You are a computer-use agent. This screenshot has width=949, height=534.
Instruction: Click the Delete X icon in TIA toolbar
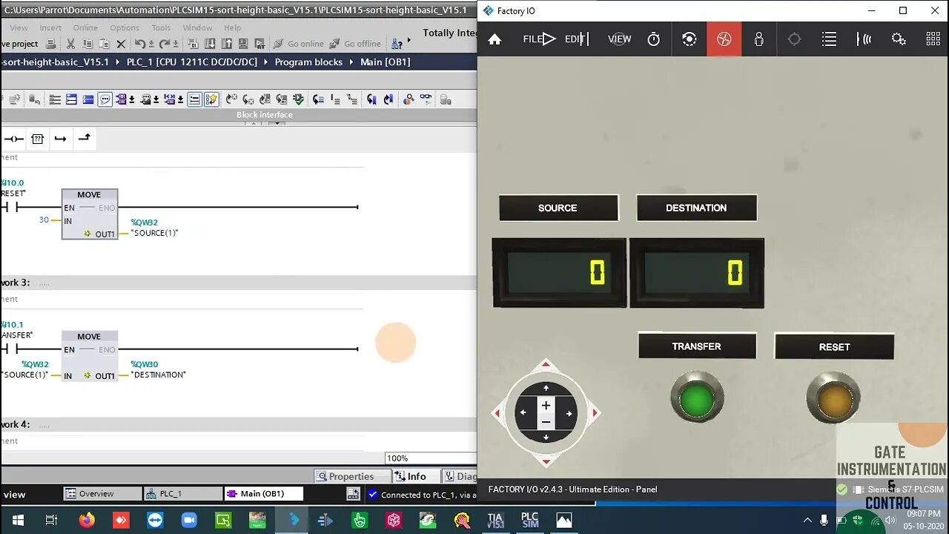(x=121, y=44)
